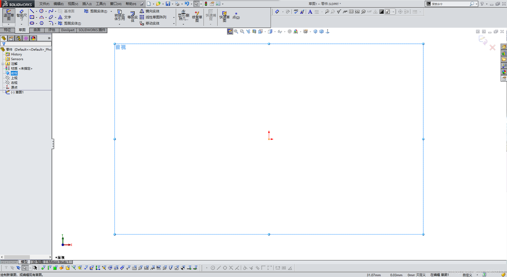Select the Smart Dimension (智能尺寸) tool
This screenshot has width=507, height=277.
[x=22, y=15]
